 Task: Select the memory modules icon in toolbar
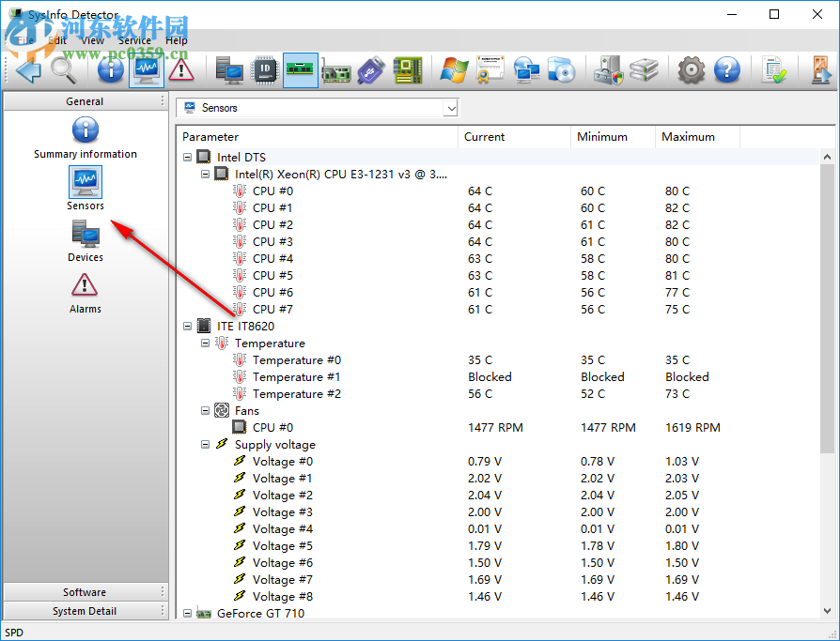click(300, 71)
